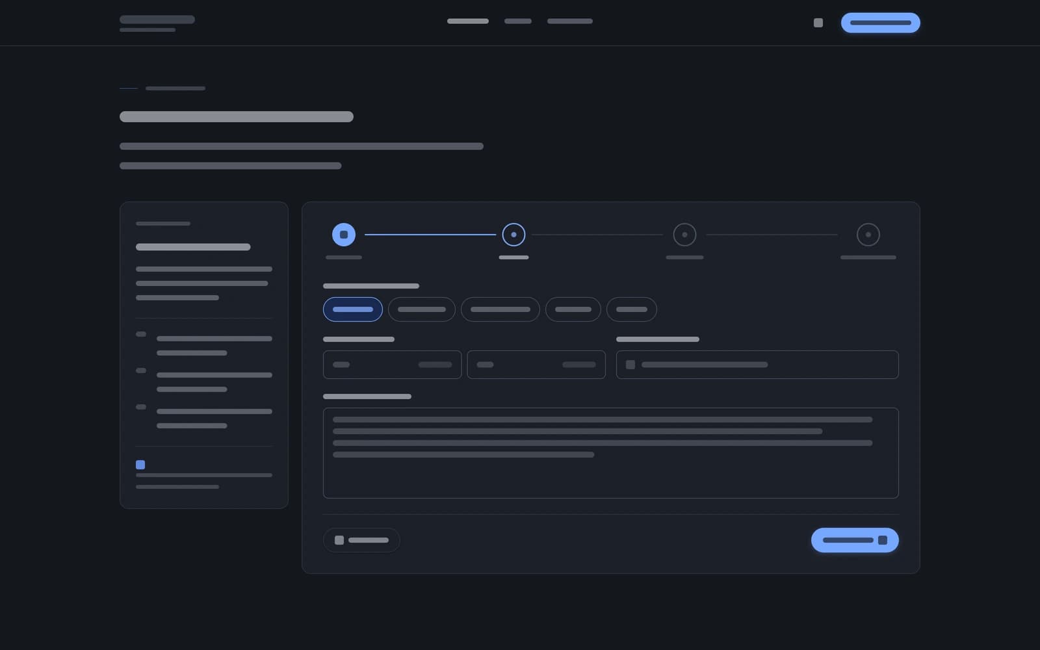
Task: Choose the last, shortest chip option
Action: 632,309
